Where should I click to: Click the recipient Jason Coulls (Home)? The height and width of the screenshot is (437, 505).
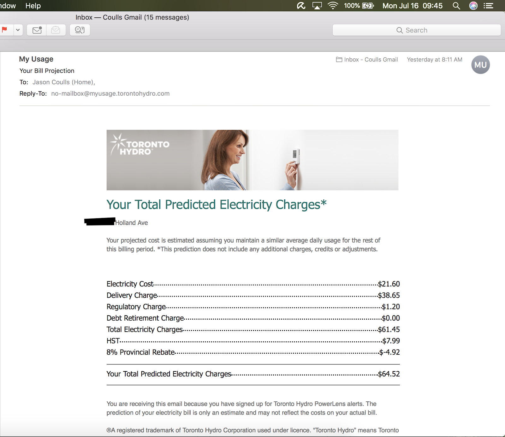click(x=63, y=82)
